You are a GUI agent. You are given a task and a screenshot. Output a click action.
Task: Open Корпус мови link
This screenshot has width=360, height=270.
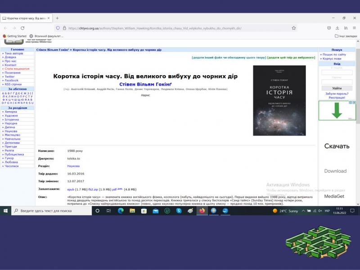tap(332, 58)
